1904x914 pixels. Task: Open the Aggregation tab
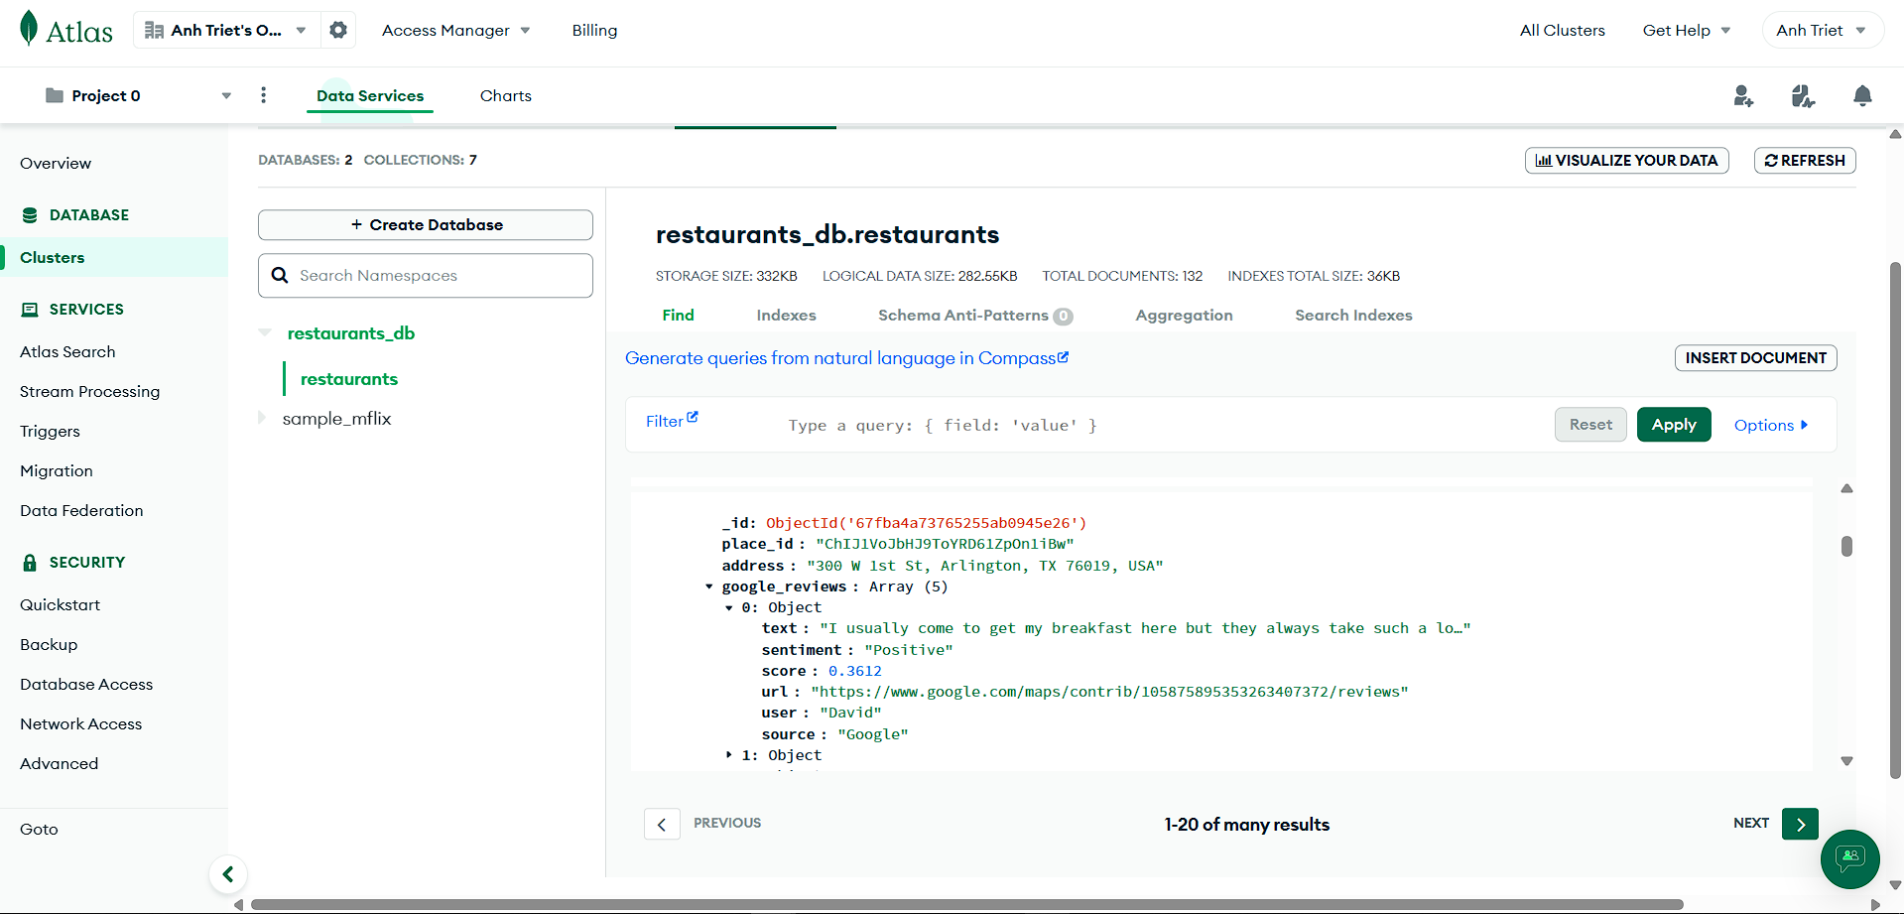pyautogui.click(x=1185, y=316)
